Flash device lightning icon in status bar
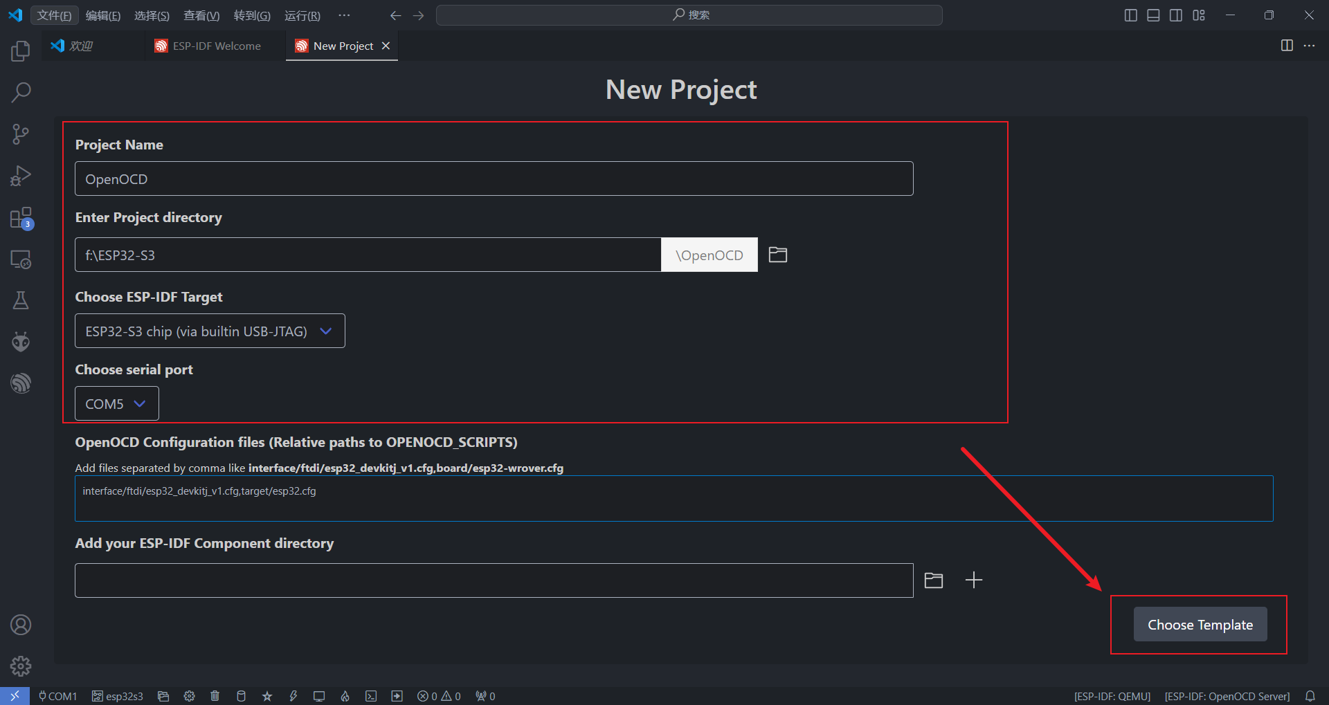 (293, 696)
